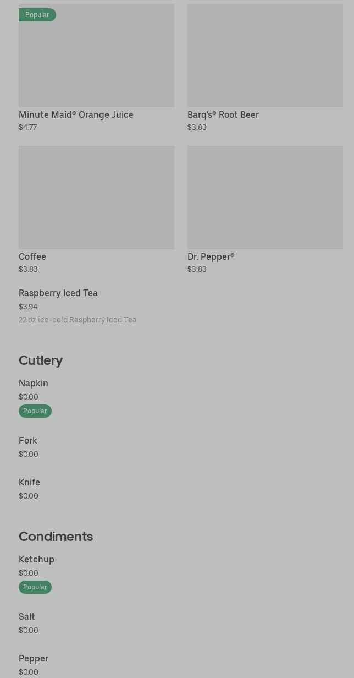Open the Minute Maid Orange Juice image
Screen dimensions: 354x678
96,61
